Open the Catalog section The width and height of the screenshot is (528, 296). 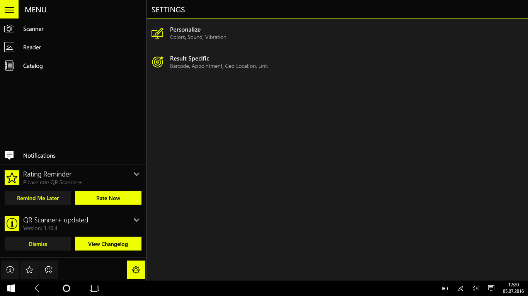click(32, 66)
